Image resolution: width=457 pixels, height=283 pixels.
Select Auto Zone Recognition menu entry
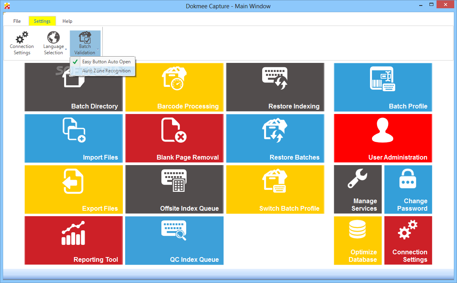point(103,71)
